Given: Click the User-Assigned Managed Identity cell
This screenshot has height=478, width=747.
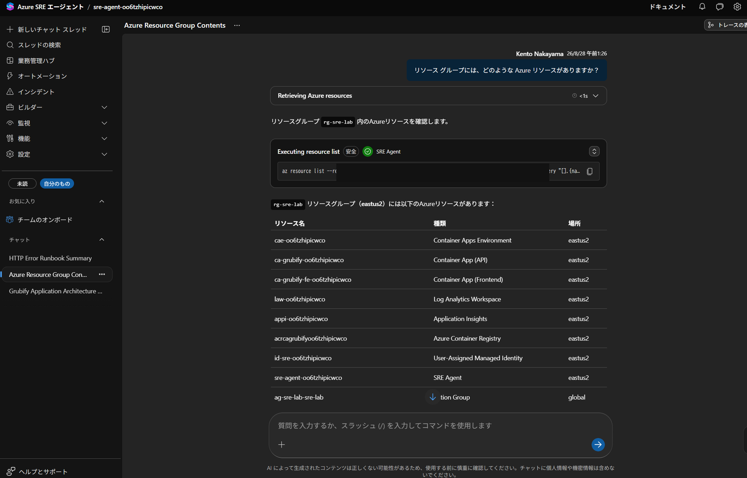Looking at the screenshot, I should tap(478, 358).
